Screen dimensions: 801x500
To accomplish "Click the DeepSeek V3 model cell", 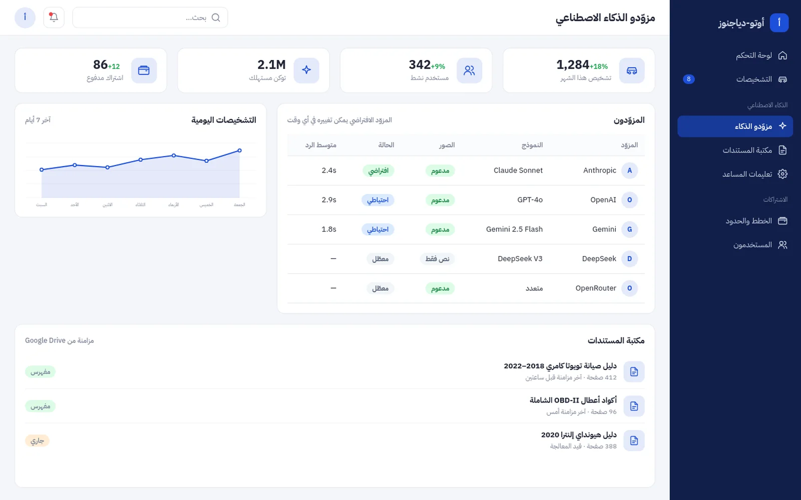I will pyautogui.click(x=520, y=259).
